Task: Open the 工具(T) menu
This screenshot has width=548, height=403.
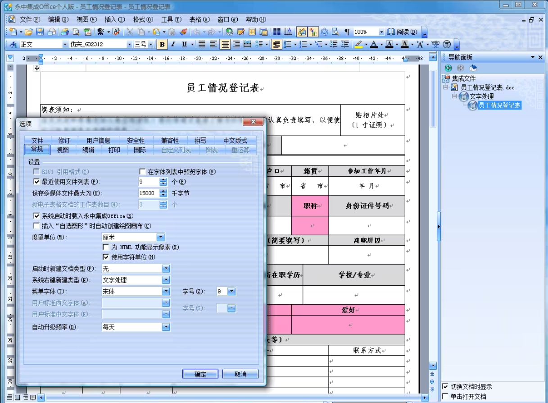Action: pyautogui.click(x=171, y=20)
